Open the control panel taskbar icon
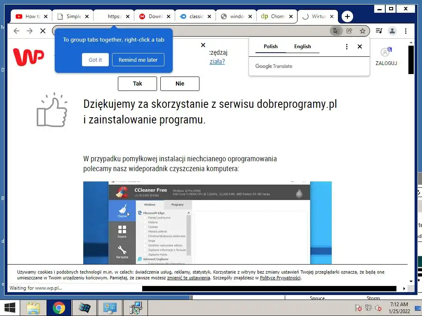Viewport: 422px width, 316px height. click(110, 308)
